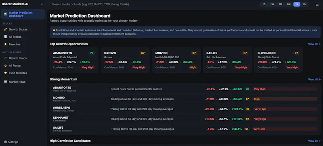Select the 1M time horizon

coord(280,4)
